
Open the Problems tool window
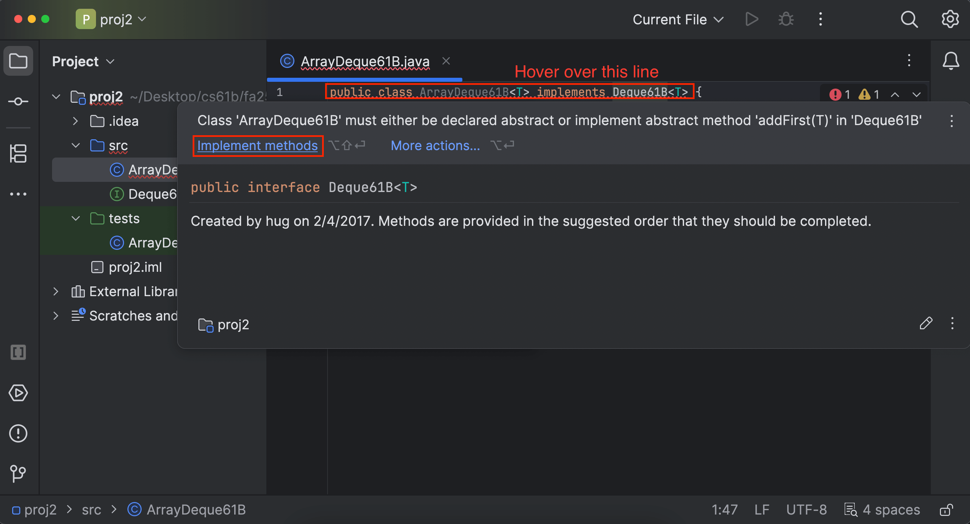18,433
